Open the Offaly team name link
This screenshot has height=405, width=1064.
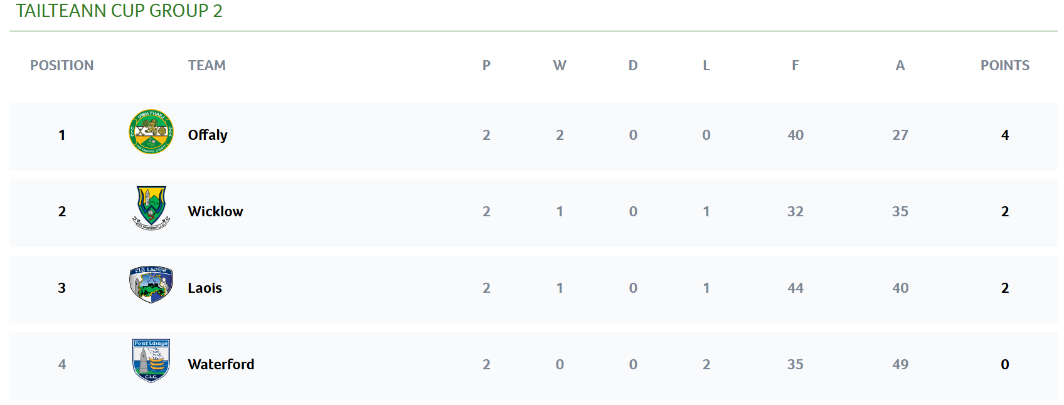tap(208, 135)
